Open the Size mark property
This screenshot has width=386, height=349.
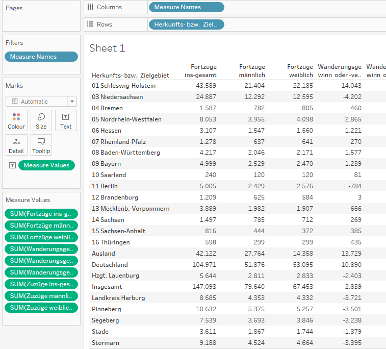click(x=41, y=120)
